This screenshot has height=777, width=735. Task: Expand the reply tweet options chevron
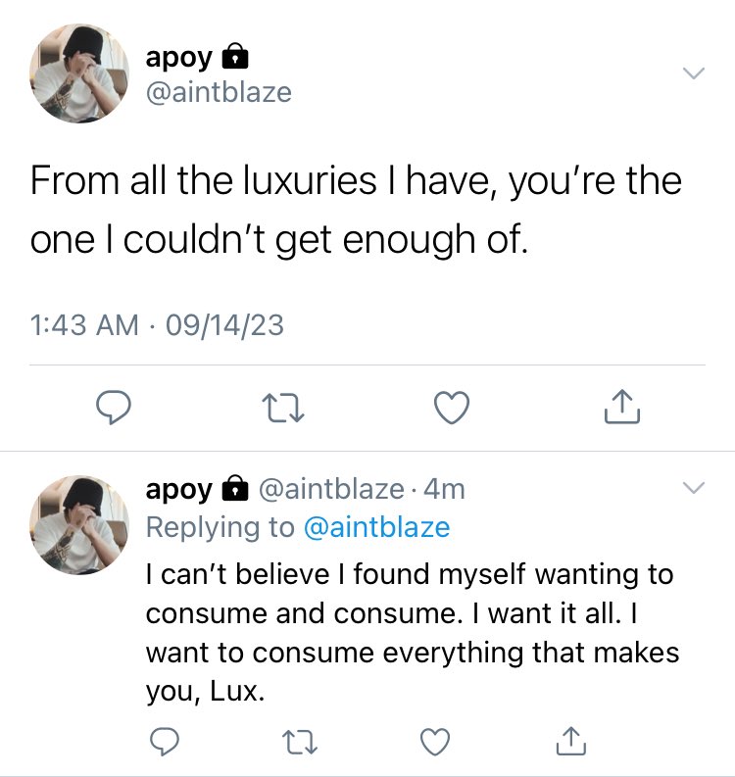[x=694, y=488]
